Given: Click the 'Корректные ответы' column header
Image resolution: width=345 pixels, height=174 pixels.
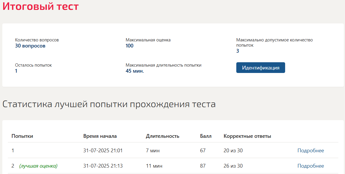Looking at the screenshot, I should (x=247, y=136).
